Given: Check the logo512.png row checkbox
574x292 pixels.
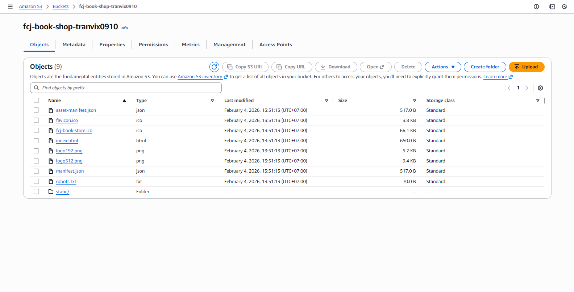Looking at the screenshot, I should tap(36, 161).
